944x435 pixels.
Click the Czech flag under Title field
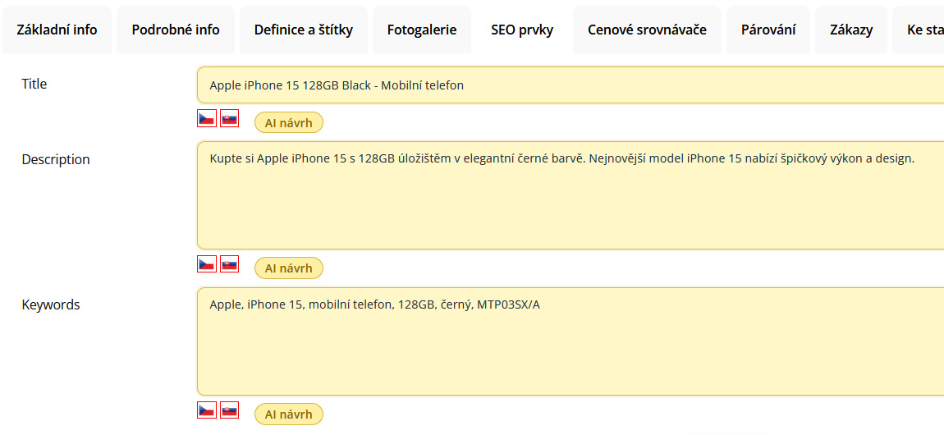pos(207,119)
